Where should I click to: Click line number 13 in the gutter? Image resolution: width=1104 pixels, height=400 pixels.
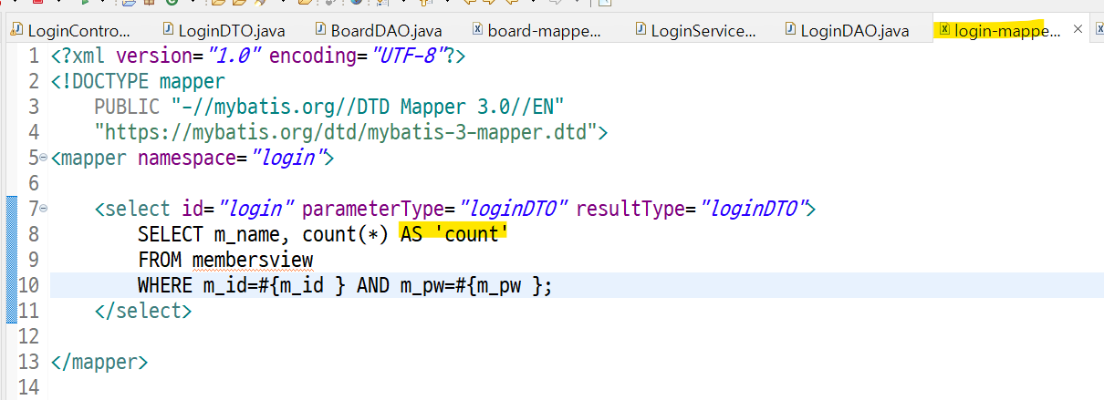[28, 362]
